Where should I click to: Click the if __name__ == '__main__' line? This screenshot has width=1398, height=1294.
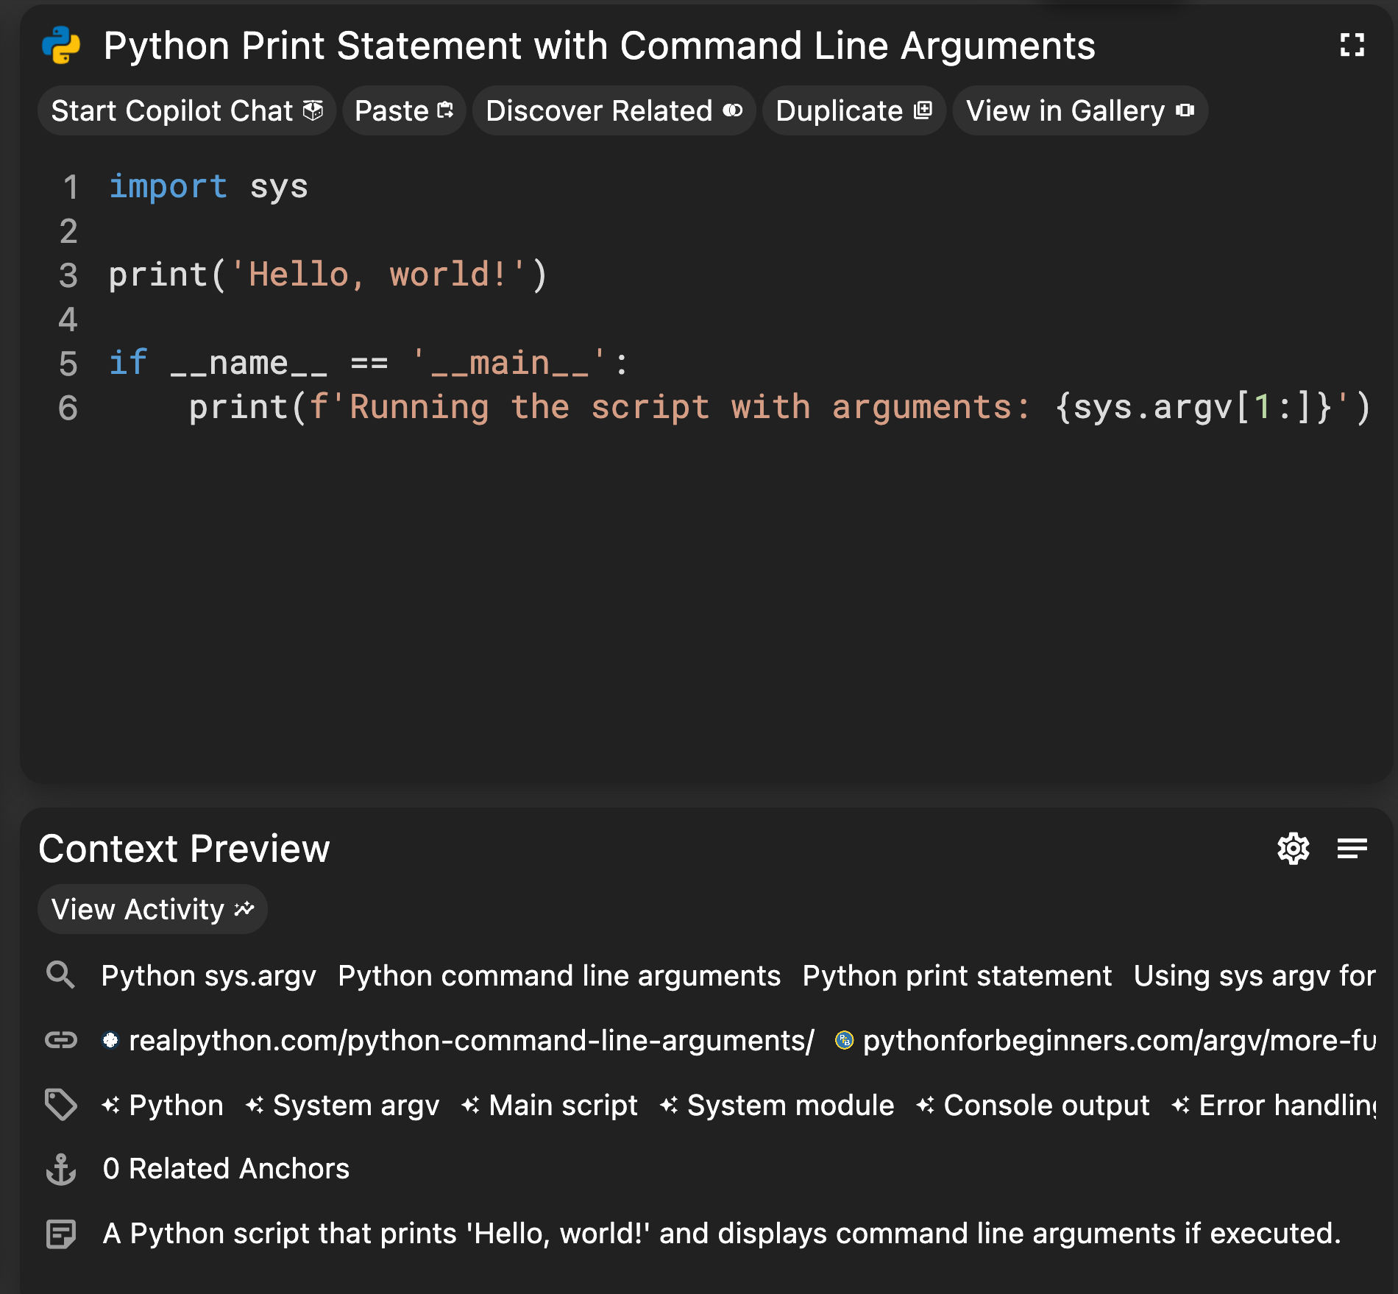[369, 364]
